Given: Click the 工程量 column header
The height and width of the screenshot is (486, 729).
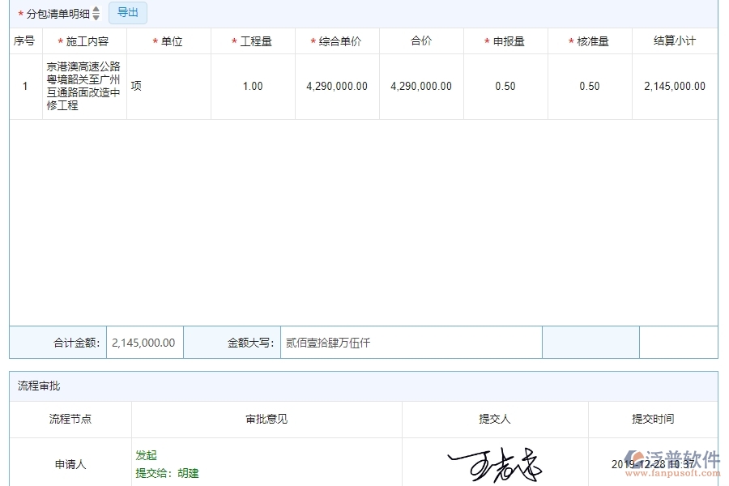Looking at the screenshot, I should [253, 40].
